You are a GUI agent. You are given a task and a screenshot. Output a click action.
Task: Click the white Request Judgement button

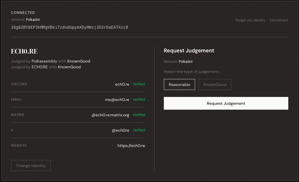pyautogui.click(x=226, y=103)
